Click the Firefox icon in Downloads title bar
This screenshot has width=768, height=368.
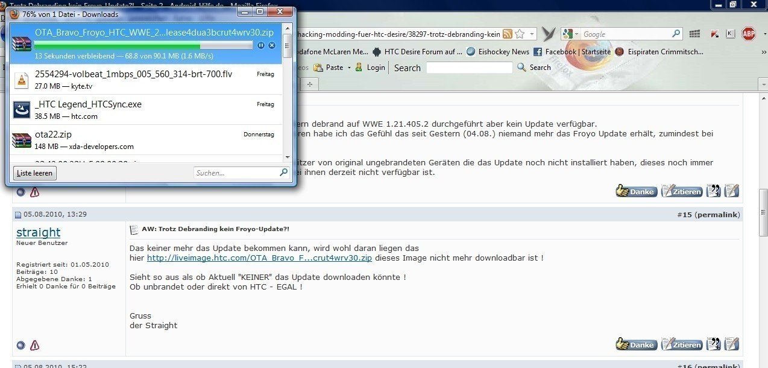(x=14, y=14)
